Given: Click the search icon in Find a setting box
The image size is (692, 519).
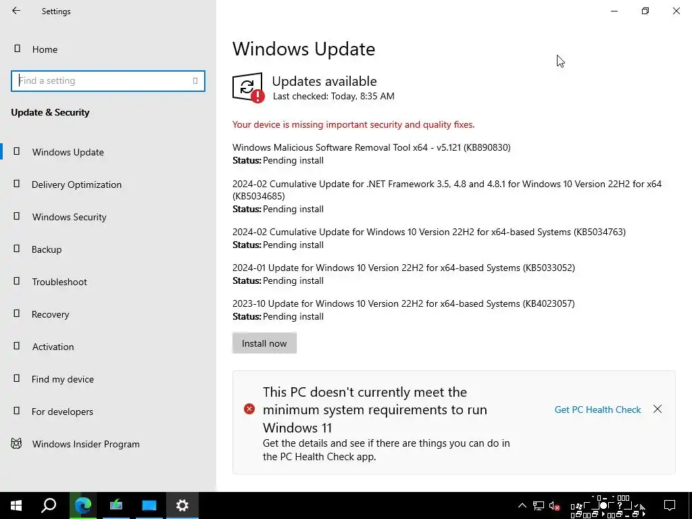Looking at the screenshot, I should (x=195, y=81).
